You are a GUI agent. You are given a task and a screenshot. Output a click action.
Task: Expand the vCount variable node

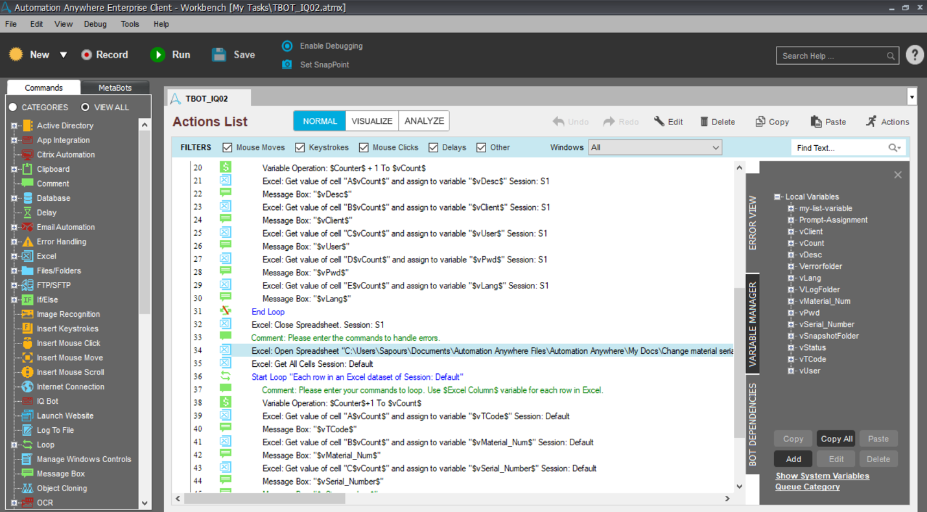(x=791, y=244)
